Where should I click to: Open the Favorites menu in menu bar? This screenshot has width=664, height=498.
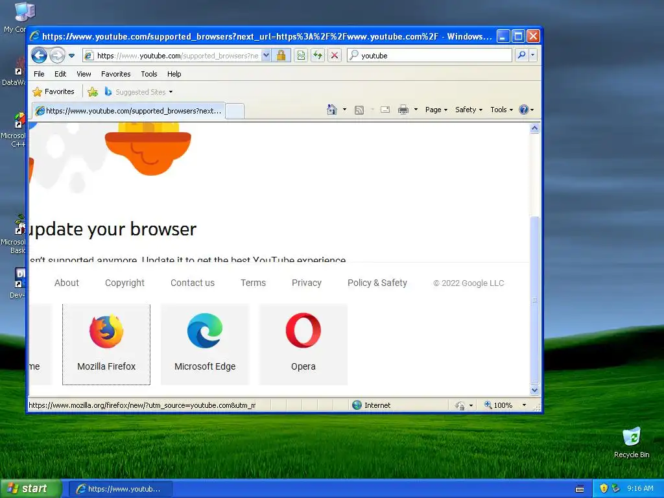point(115,74)
